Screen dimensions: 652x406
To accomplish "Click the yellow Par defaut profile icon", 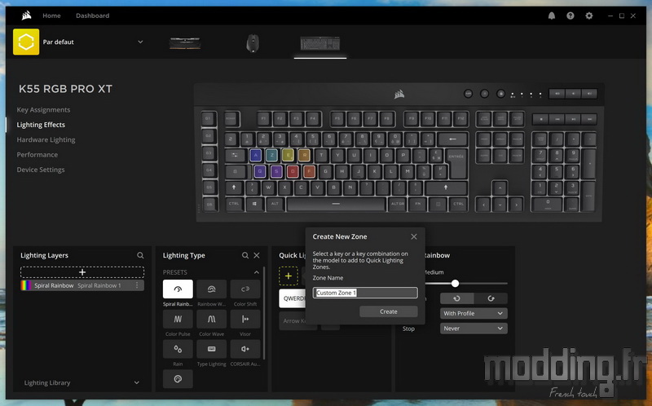I will point(26,42).
